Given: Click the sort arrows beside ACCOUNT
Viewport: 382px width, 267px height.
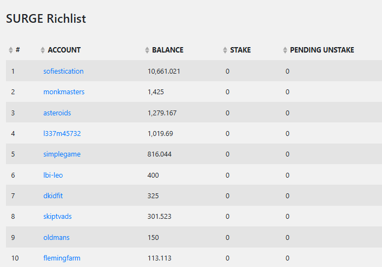Looking at the screenshot, I should 43,50.
